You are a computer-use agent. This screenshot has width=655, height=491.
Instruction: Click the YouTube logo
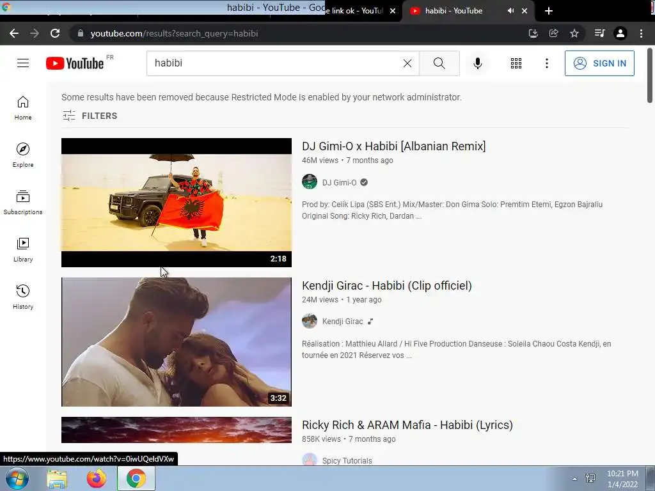pos(75,63)
